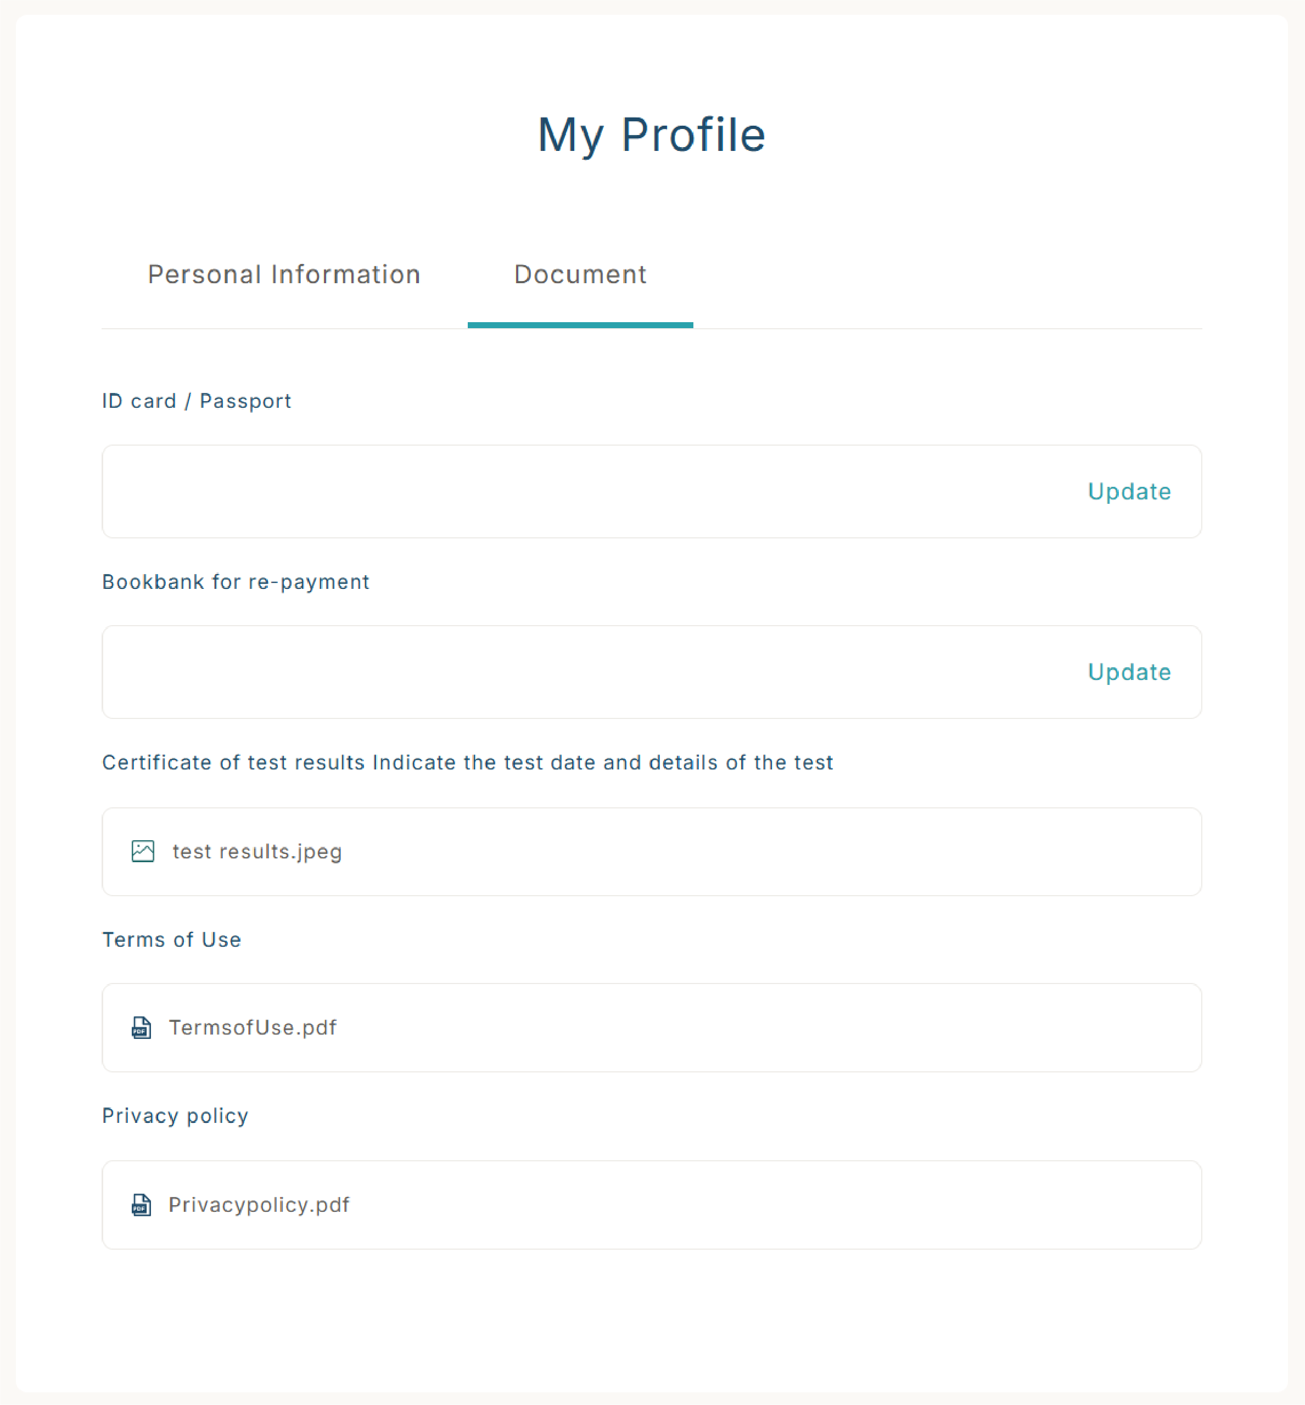
Task: Click the teal underline beneath the Document tab
Action: point(580,325)
